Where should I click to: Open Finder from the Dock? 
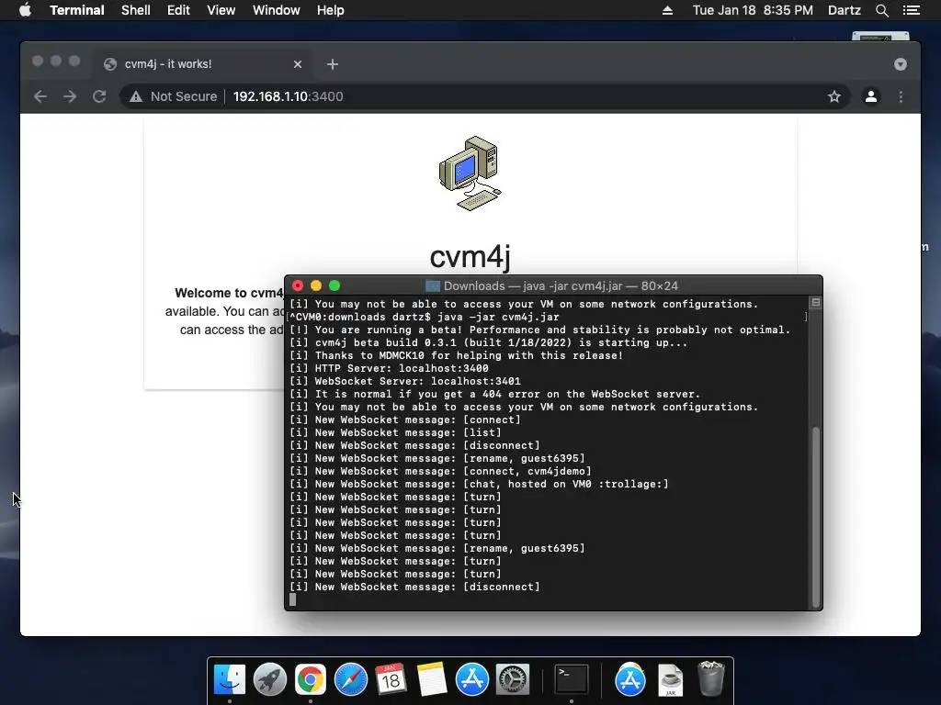[x=230, y=679]
